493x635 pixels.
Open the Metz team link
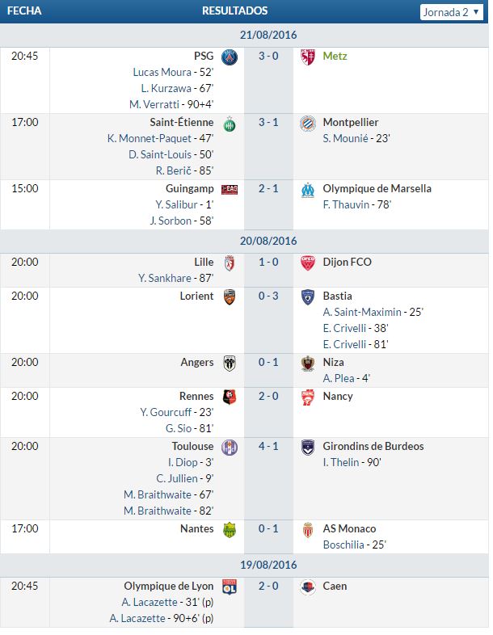click(x=335, y=56)
